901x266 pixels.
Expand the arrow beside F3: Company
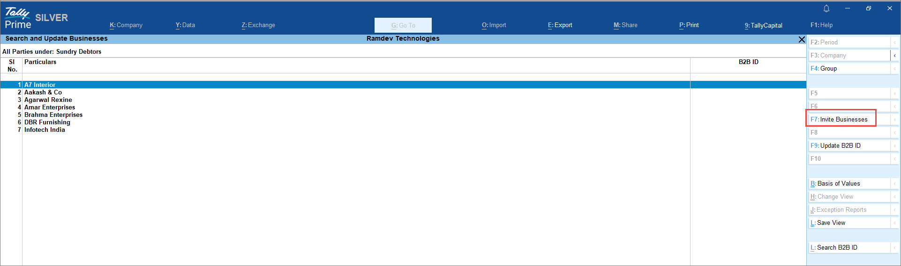click(x=894, y=56)
